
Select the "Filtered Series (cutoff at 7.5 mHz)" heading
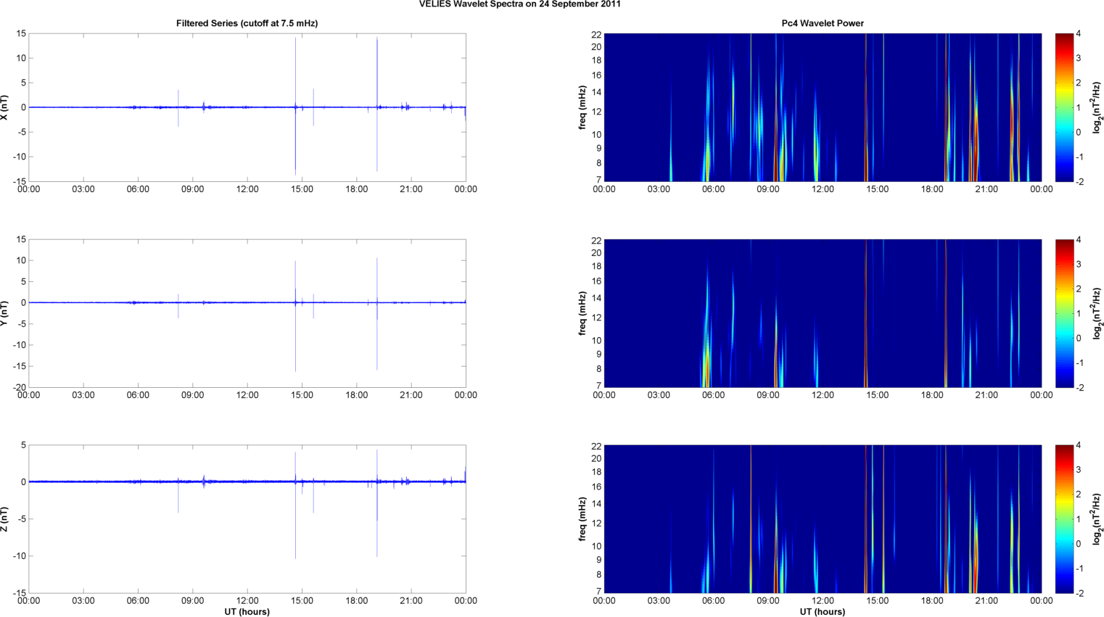coord(247,23)
